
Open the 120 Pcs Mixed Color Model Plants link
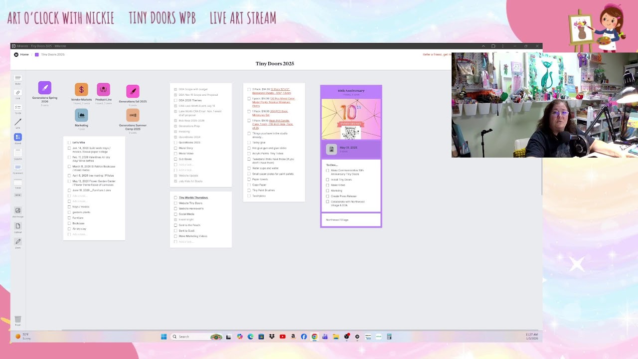274,102
